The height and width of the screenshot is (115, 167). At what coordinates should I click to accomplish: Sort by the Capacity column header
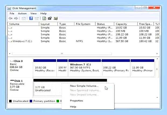pos(126,24)
